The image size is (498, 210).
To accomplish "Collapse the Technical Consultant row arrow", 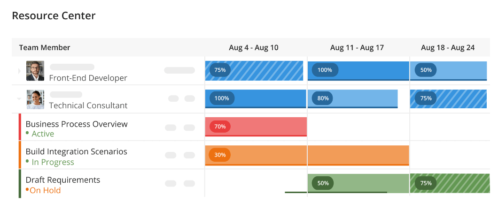I will point(19,99).
